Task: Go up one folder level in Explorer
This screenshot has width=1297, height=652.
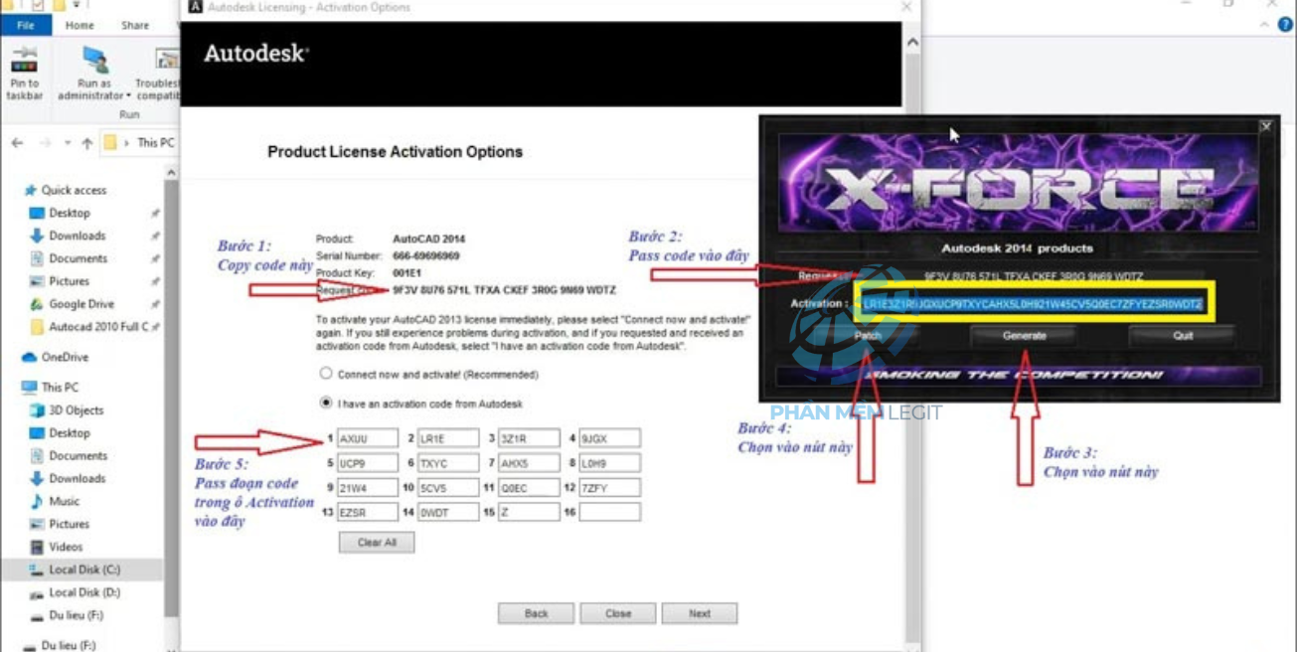Action: [x=87, y=143]
